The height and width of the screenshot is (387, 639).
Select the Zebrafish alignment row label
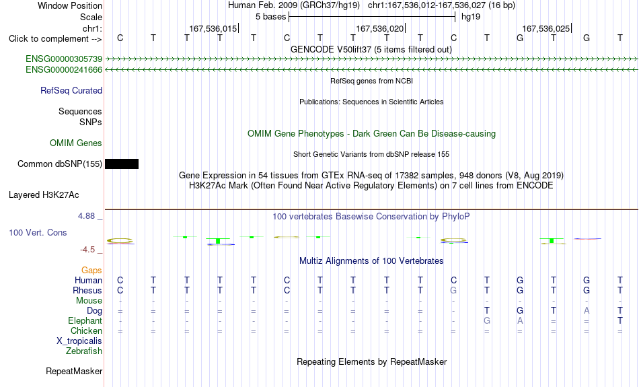[x=84, y=351]
